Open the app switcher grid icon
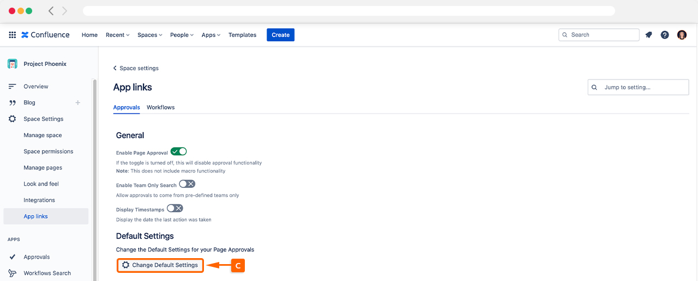Image resolution: width=698 pixels, height=281 pixels. [x=12, y=35]
